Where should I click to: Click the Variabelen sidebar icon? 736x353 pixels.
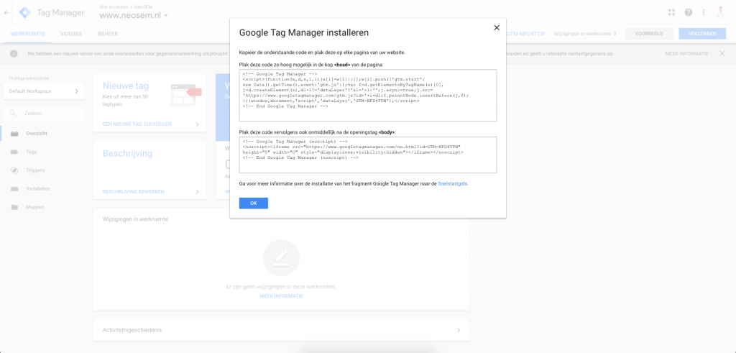coord(14,188)
